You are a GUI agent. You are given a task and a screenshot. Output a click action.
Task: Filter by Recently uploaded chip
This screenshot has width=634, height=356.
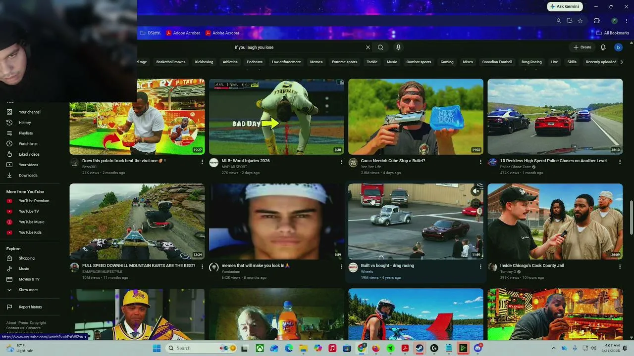point(601,62)
